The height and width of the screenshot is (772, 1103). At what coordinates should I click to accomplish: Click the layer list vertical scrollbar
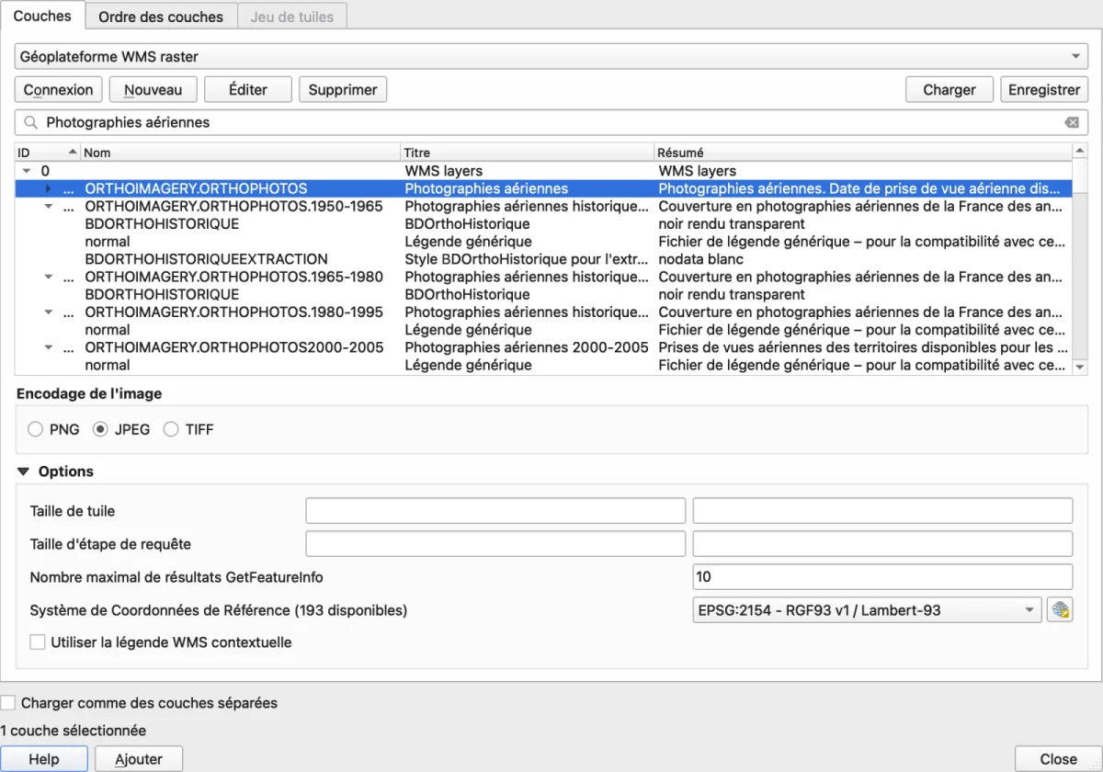1080,259
